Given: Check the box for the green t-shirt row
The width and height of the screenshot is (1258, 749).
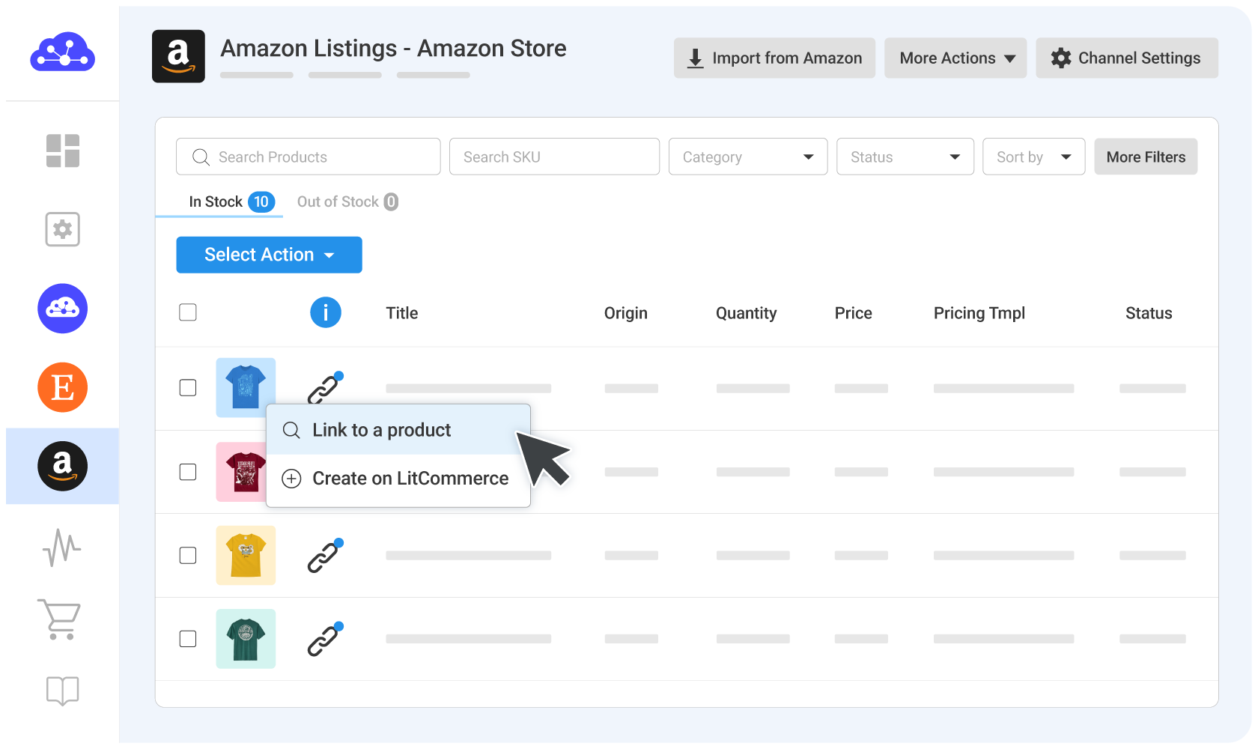Looking at the screenshot, I should click(188, 639).
